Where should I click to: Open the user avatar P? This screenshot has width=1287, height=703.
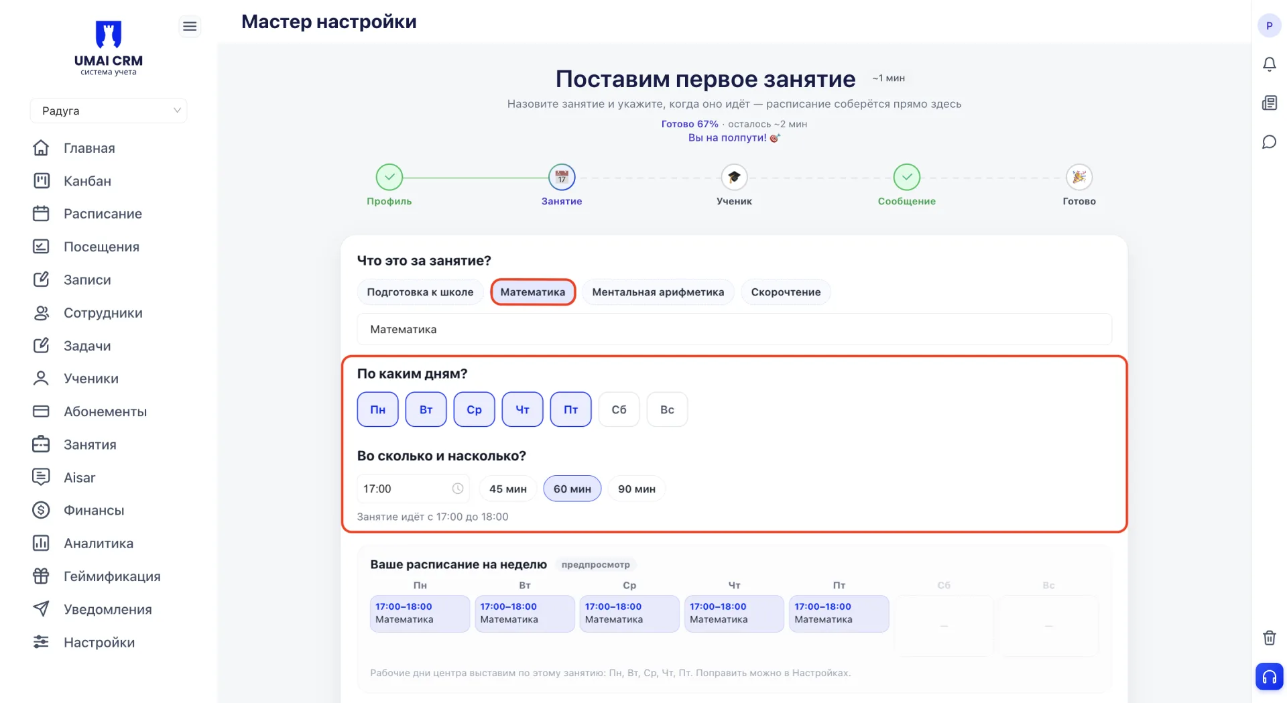1269,25
